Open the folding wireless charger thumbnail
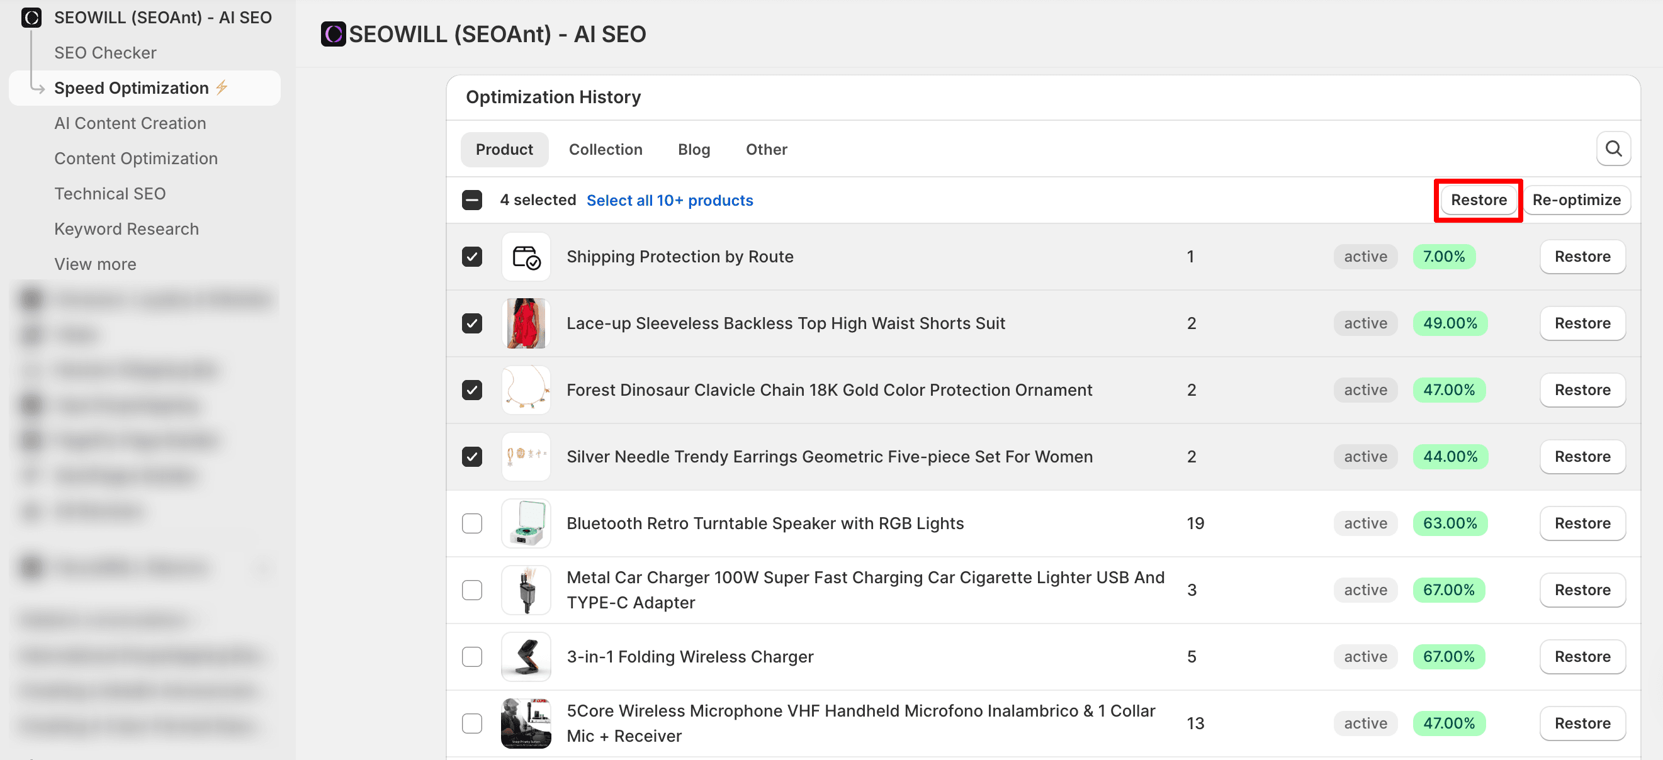Screen dimensions: 1663x760 pyautogui.click(x=526, y=657)
